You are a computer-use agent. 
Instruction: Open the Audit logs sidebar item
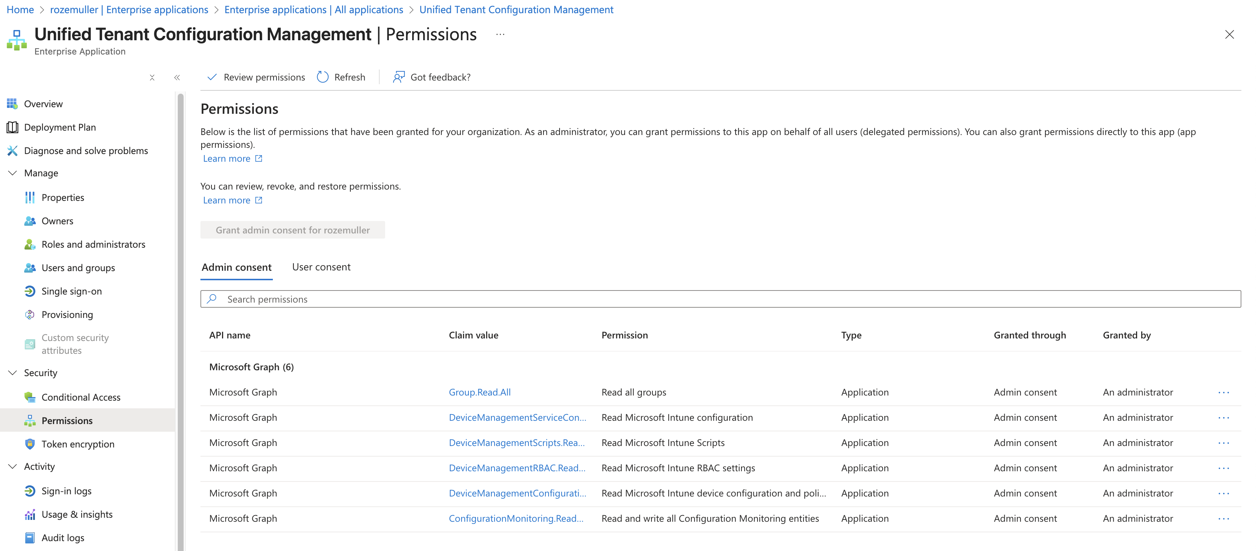click(63, 538)
